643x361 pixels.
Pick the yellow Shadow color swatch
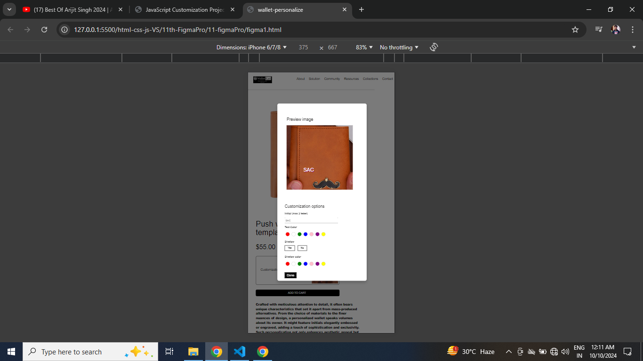click(323, 264)
